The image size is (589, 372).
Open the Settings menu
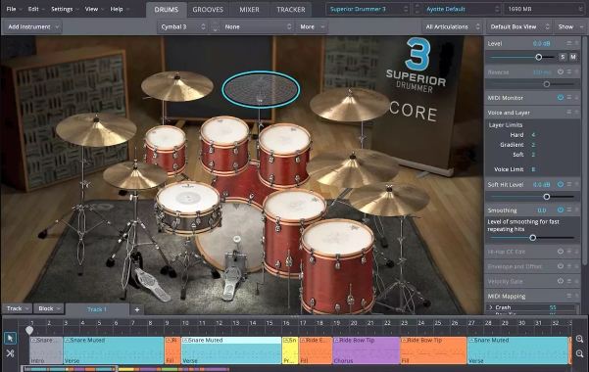click(62, 9)
